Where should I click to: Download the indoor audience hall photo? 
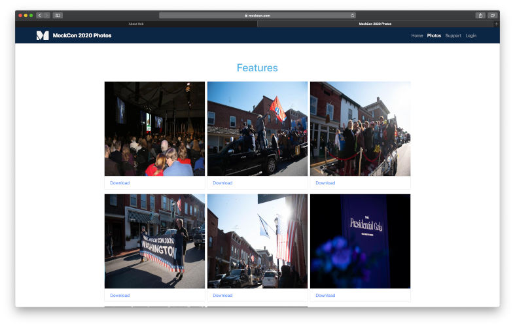(x=120, y=183)
